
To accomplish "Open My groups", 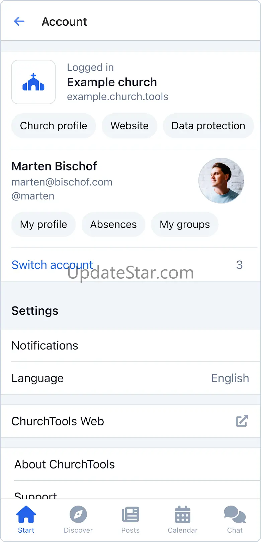I will (x=185, y=225).
